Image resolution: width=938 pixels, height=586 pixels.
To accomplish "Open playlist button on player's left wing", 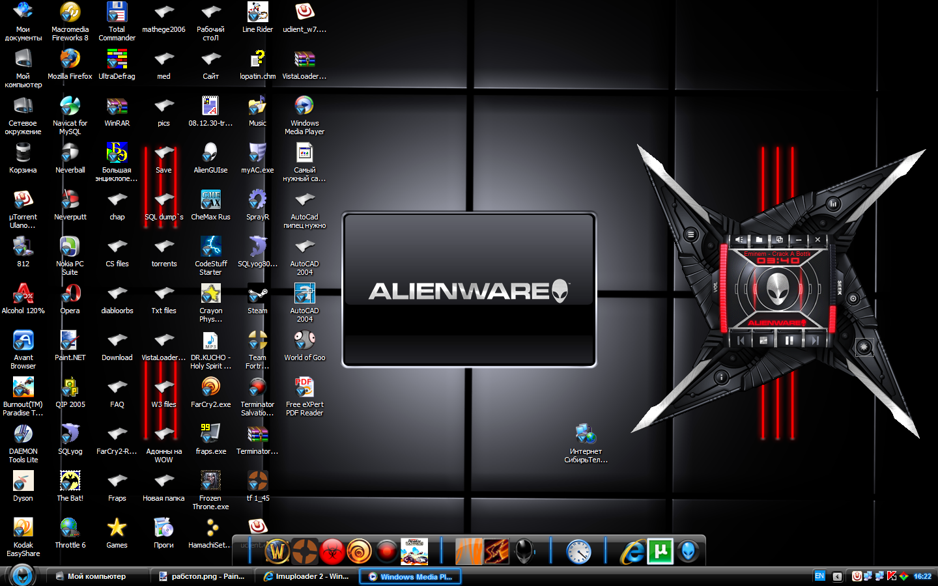I will 691,234.
